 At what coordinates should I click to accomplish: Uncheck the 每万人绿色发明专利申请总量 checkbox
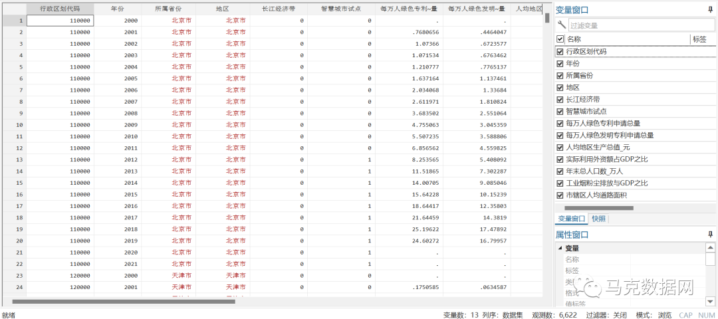coord(560,136)
